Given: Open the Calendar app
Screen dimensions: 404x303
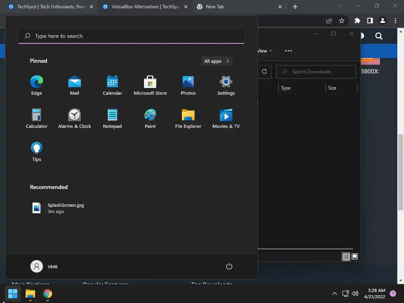Looking at the screenshot, I should [x=112, y=86].
